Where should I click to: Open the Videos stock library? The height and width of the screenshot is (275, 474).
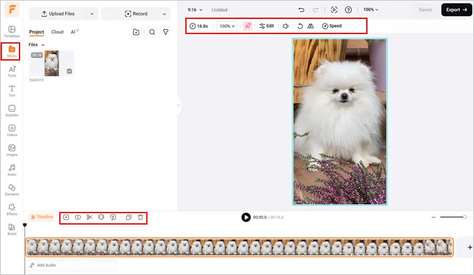pos(12,131)
